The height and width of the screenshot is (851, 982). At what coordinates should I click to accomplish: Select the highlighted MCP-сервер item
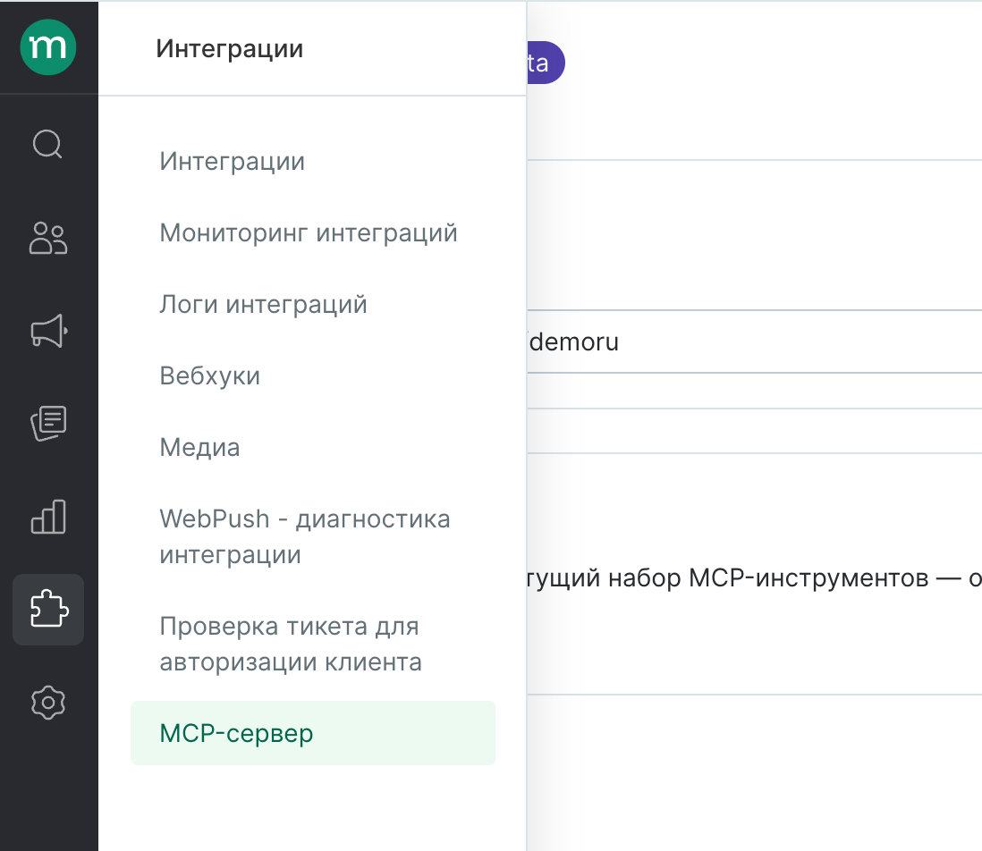tap(313, 733)
